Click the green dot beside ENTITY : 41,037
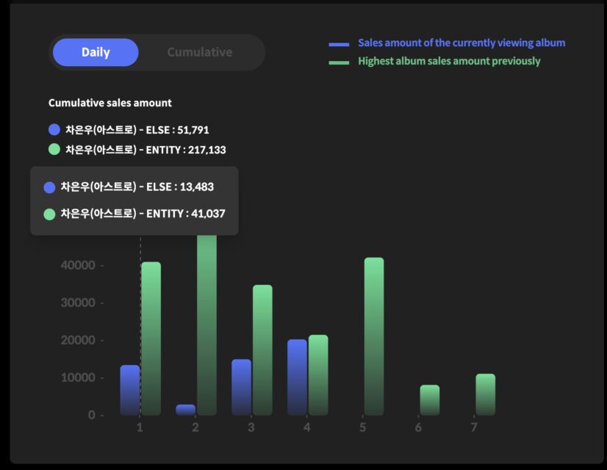 (x=50, y=214)
